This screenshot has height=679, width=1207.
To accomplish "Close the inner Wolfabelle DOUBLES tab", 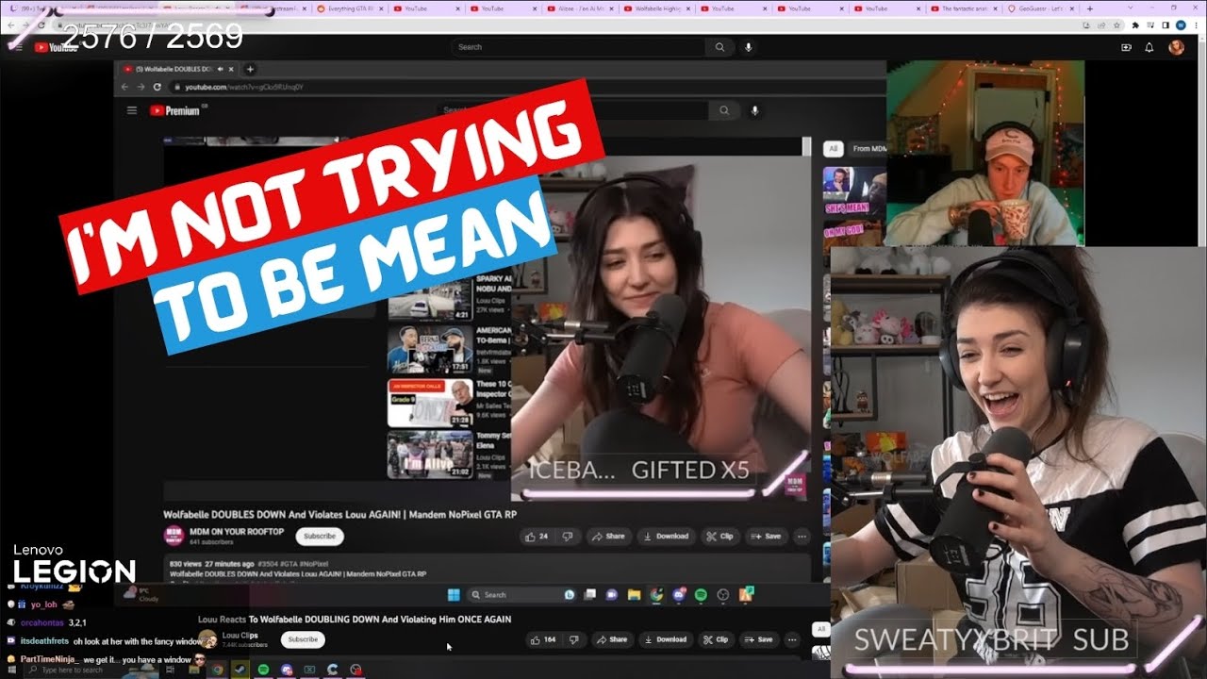I will click(233, 69).
